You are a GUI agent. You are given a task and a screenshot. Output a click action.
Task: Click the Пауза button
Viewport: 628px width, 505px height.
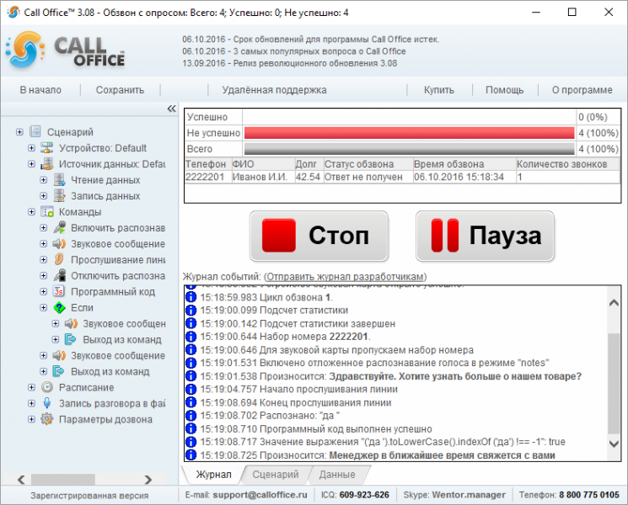coord(485,236)
